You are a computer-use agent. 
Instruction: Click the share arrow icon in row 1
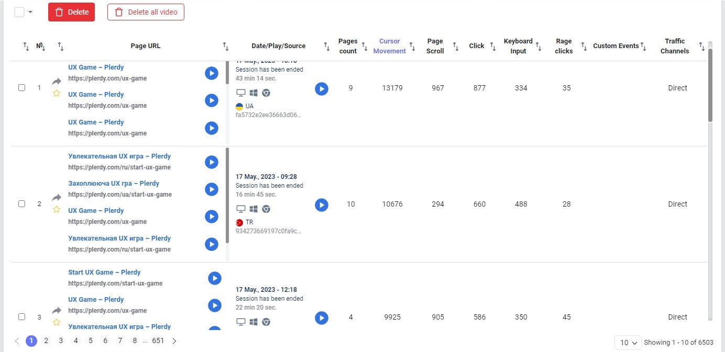click(57, 82)
